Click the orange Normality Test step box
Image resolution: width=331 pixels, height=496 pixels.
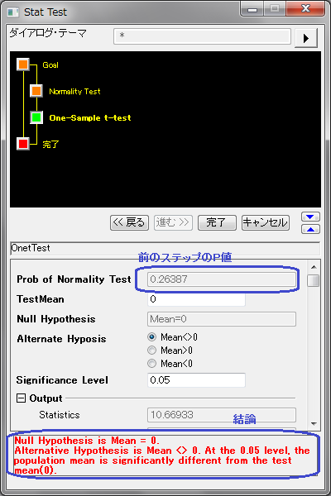tap(36, 91)
